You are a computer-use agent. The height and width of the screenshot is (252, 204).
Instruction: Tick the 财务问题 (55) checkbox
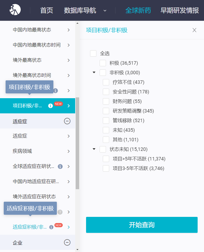(106, 101)
